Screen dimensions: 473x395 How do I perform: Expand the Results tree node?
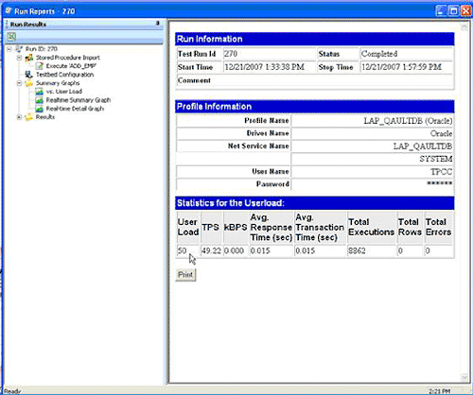[19, 117]
